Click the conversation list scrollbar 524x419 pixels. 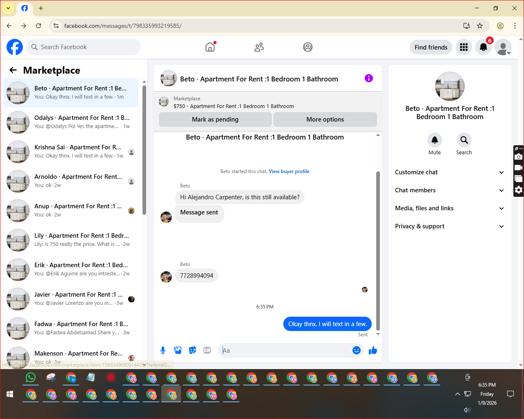(x=144, y=150)
